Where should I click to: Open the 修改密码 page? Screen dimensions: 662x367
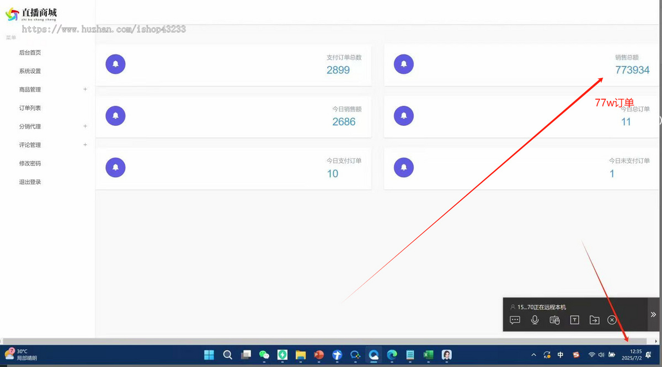30,163
